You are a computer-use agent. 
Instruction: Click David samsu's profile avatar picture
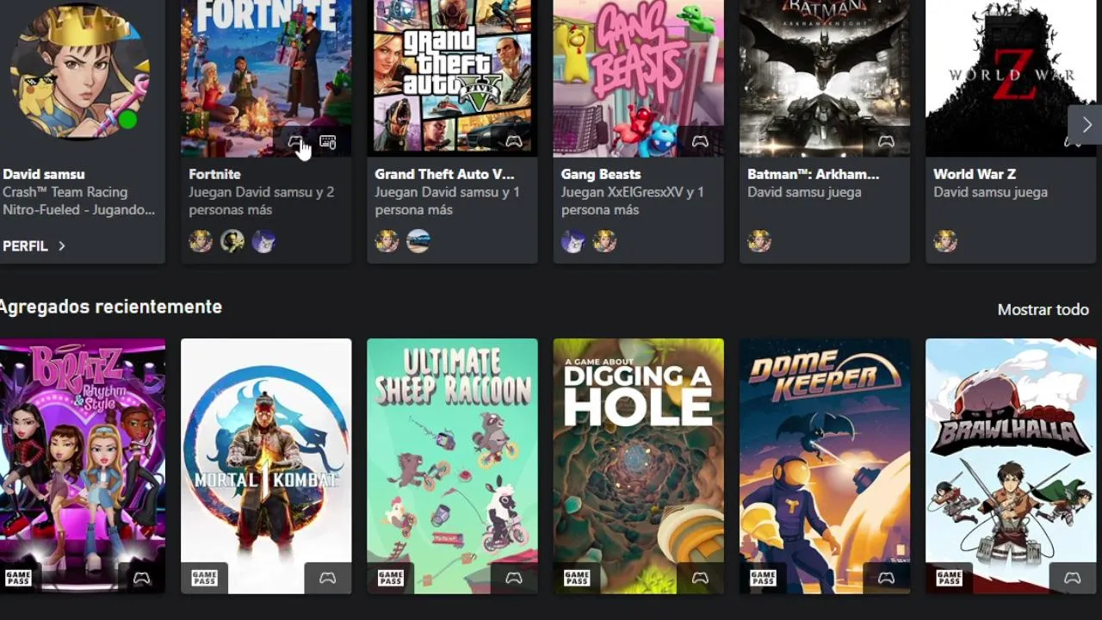pos(79,71)
